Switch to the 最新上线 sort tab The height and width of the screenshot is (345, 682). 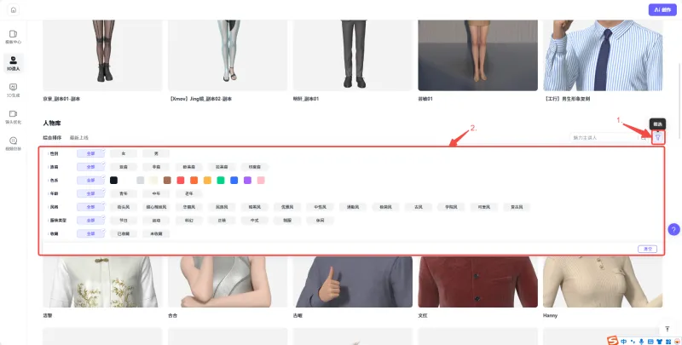click(x=79, y=138)
